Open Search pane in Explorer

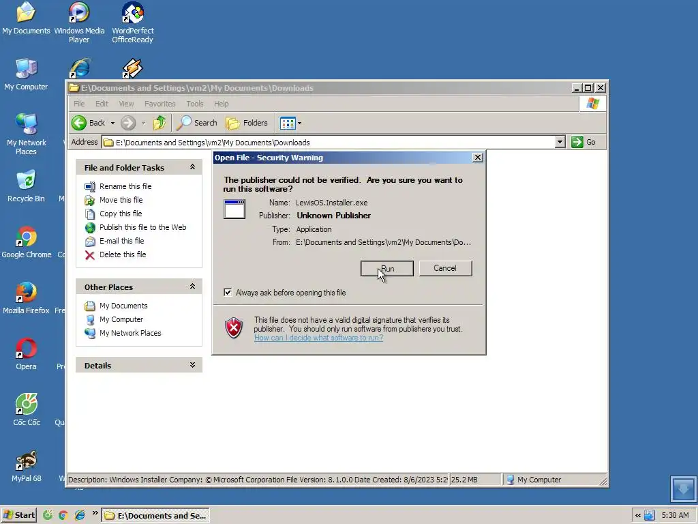(196, 123)
